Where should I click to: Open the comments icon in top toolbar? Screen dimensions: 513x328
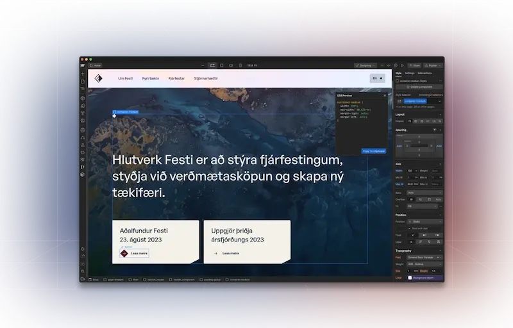tap(395, 65)
